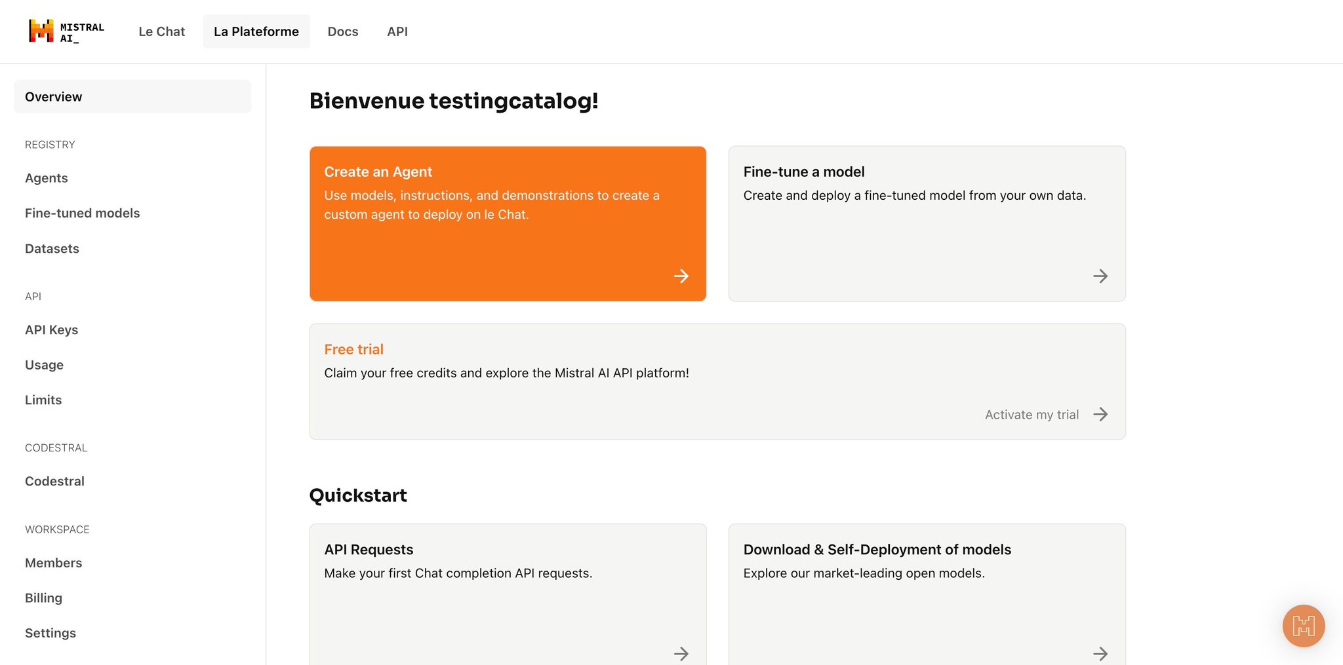The height and width of the screenshot is (665, 1343).
Task: Switch to the Le Chat tab
Action: pos(161,31)
